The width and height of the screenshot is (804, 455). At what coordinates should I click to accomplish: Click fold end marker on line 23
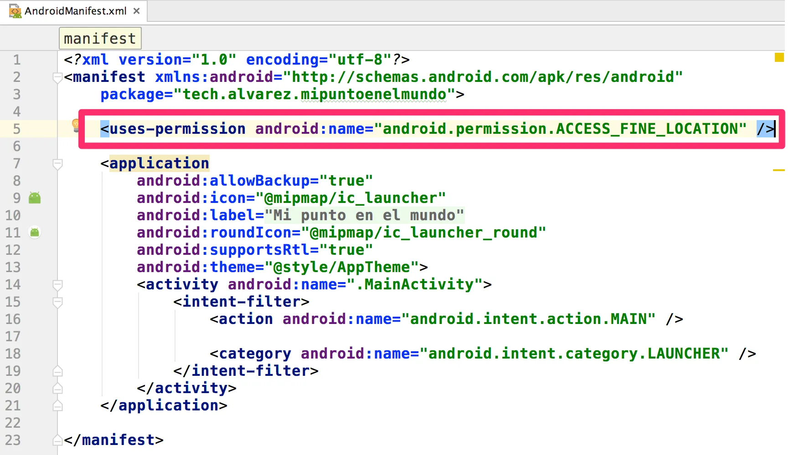coord(57,440)
